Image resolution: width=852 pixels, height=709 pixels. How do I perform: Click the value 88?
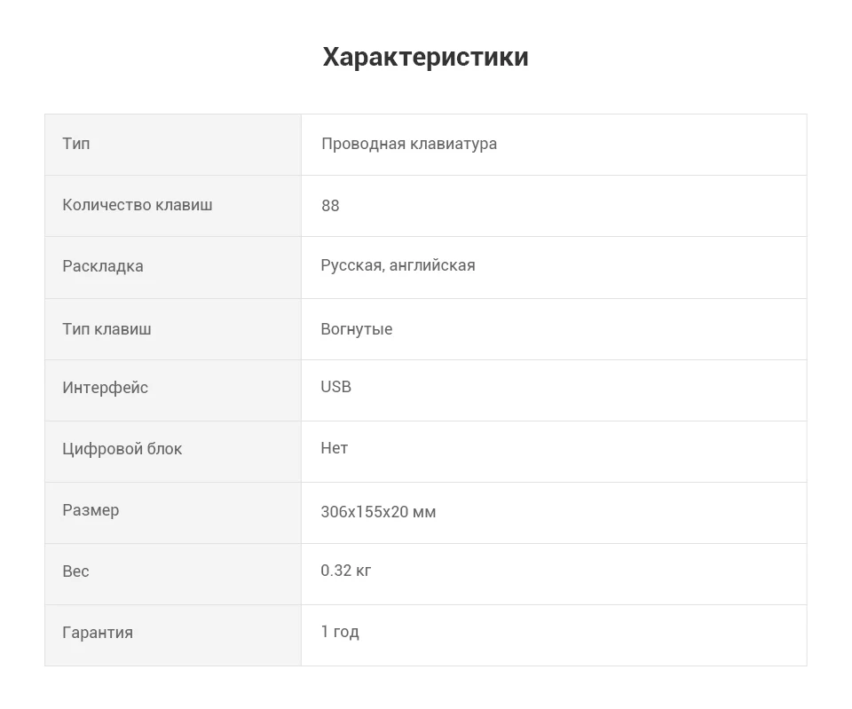(x=330, y=205)
